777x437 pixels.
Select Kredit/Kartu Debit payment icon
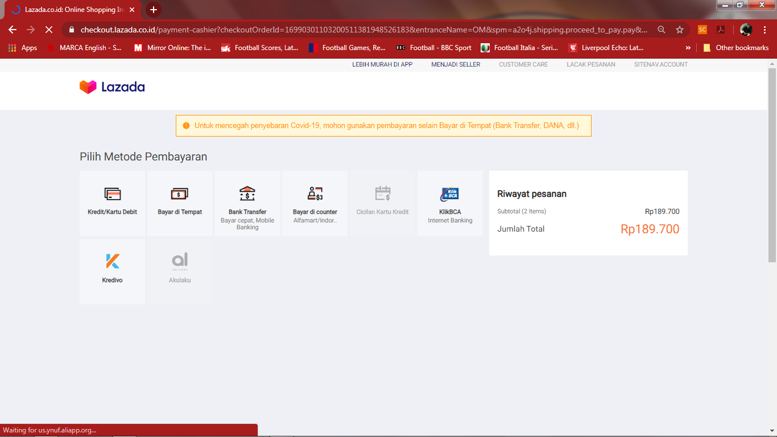pos(112,194)
